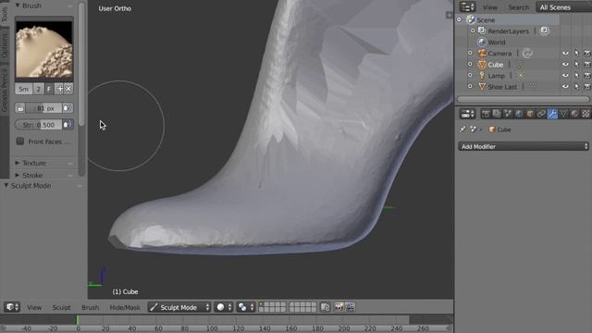Open the Hide/Mask menu
Viewport: 592px width, 333px height.
pos(125,307)
